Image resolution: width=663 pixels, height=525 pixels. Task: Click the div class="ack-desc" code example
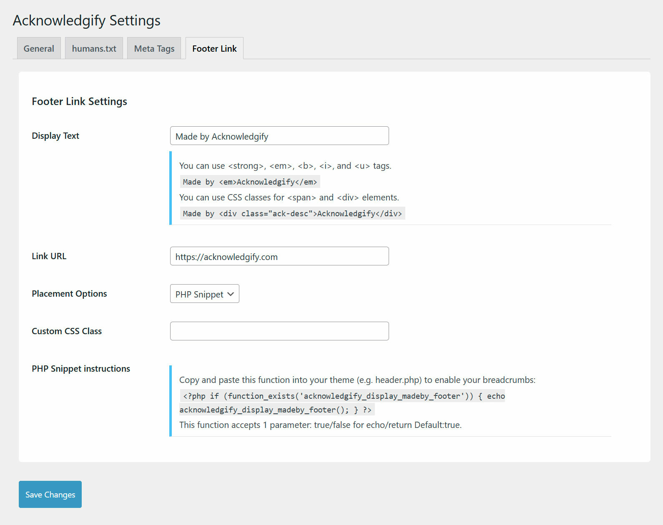pos(292,214)
